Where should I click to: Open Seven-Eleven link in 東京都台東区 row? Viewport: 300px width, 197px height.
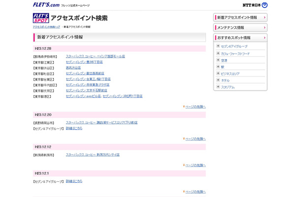[x=88, y=79]
